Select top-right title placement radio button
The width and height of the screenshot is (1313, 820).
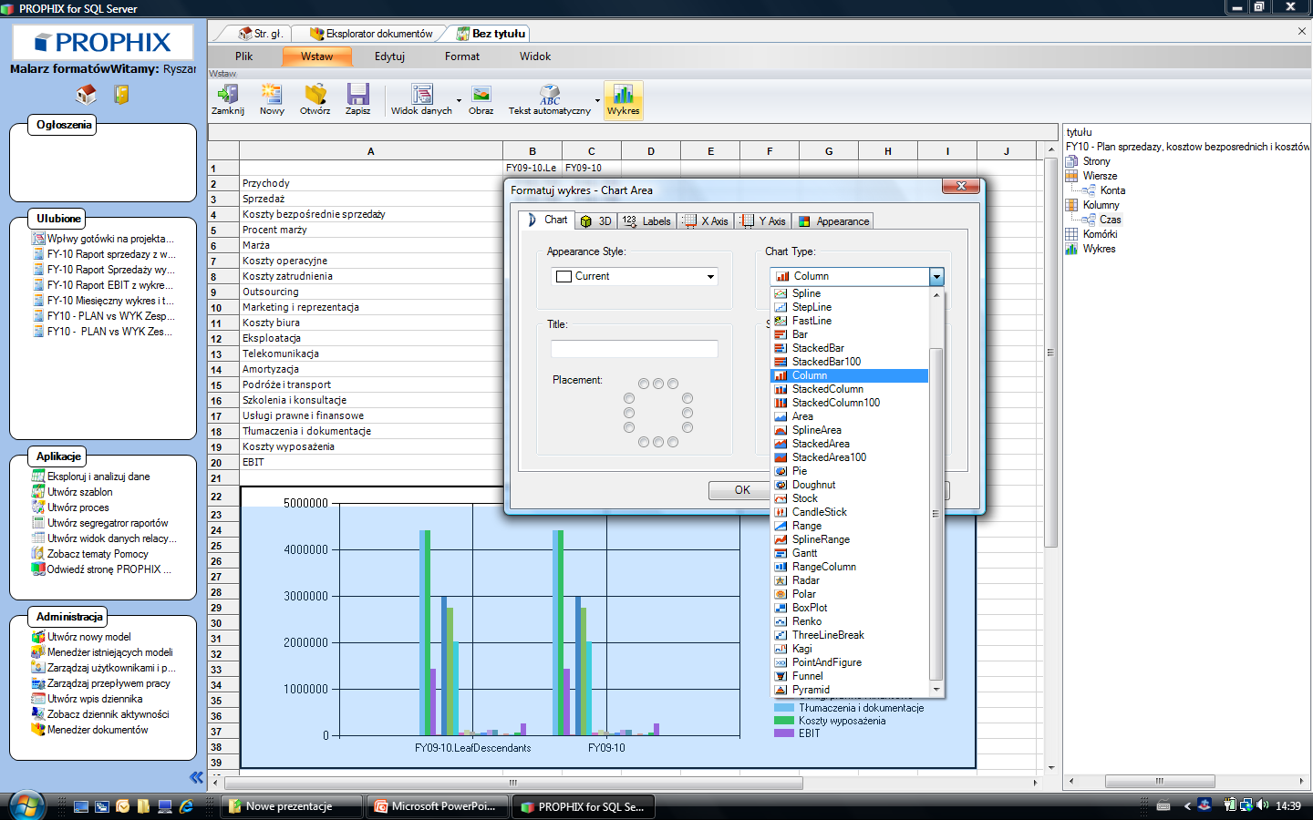tap(673, 384)
